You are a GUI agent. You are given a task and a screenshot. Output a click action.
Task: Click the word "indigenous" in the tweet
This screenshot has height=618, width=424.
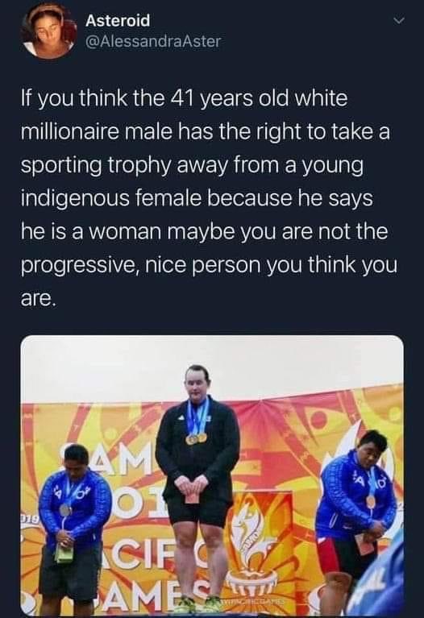[75, 198]
